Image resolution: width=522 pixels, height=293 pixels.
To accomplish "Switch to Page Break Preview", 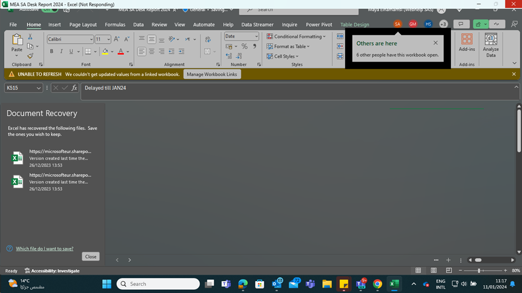I will pyautogui.click(x=449, y=270).
